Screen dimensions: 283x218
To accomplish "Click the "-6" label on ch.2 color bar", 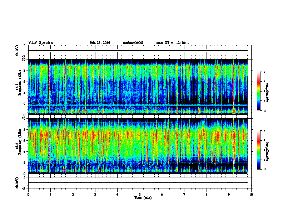I will pyautogui.click(x=264, y=131).
